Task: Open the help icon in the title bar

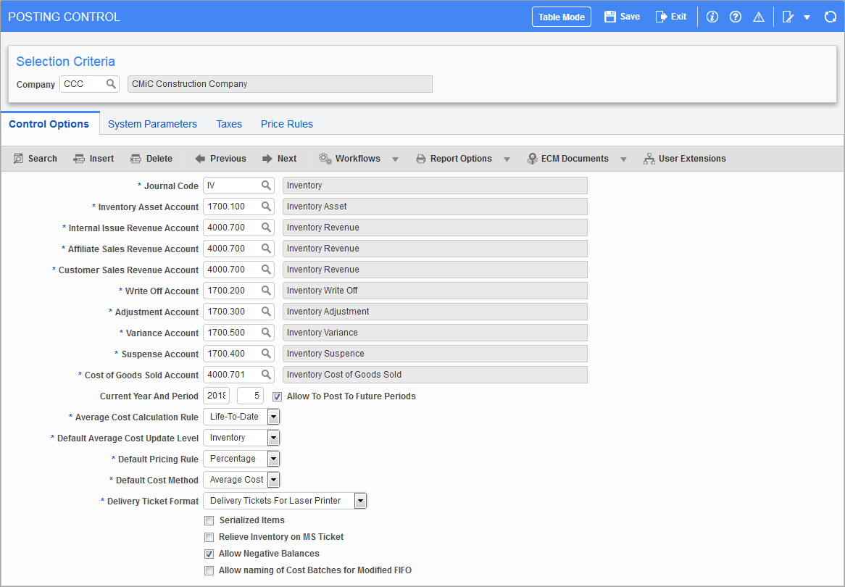Action: coord(735,16)
